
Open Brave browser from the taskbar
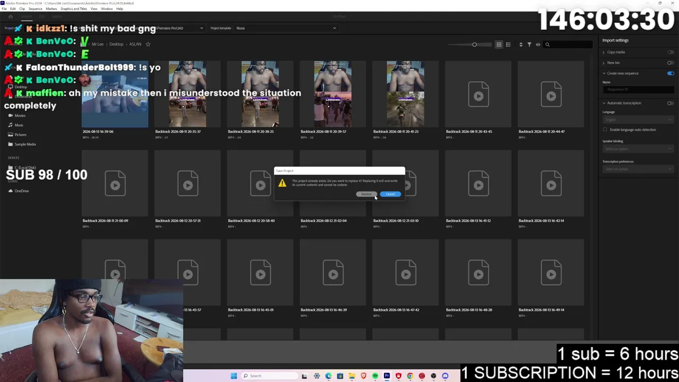363,376
